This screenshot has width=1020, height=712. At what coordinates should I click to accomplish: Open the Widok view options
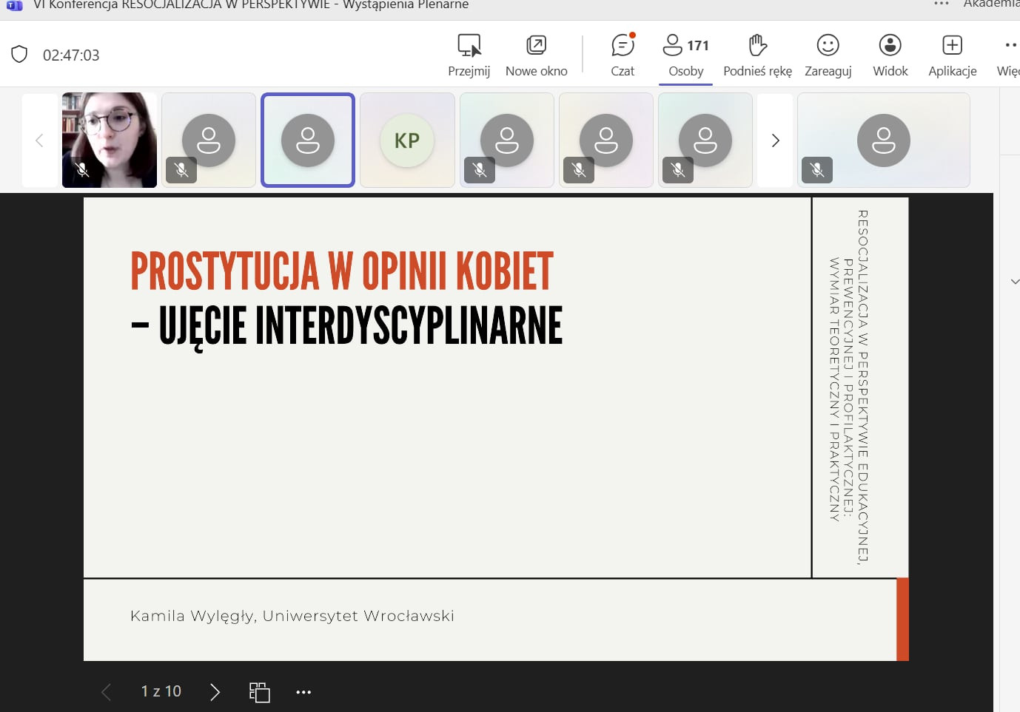coord(890,47)
